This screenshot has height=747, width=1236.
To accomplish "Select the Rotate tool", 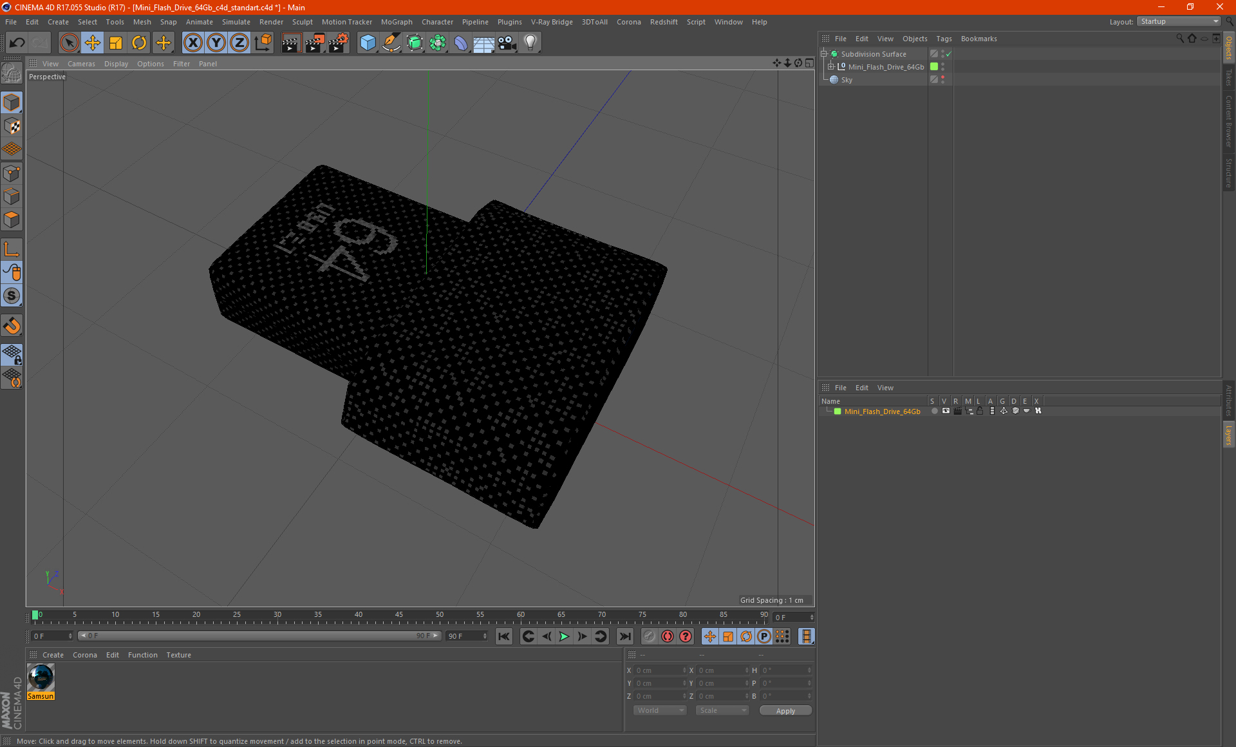I will [139, 43].
